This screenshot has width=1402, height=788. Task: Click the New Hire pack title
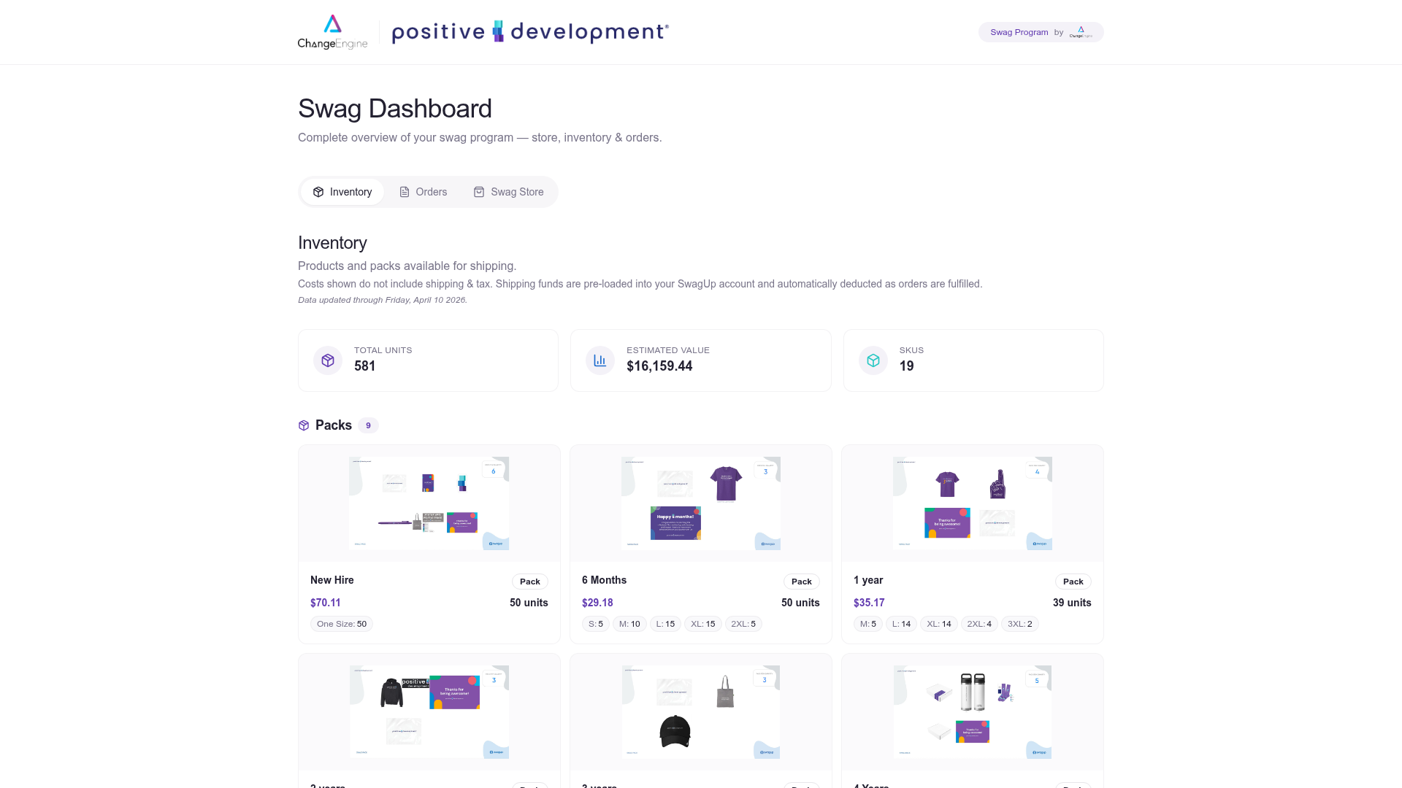pos(332,580)
